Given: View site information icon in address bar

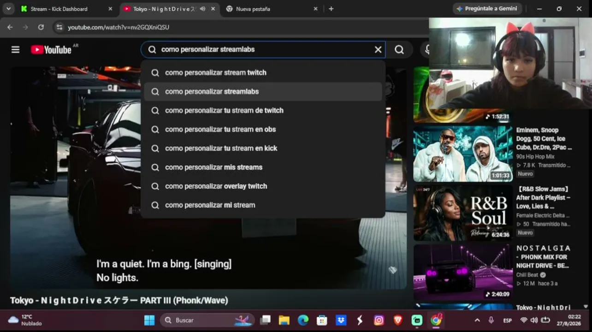Looking at the screenshot, I should click(x=59, y=27).
